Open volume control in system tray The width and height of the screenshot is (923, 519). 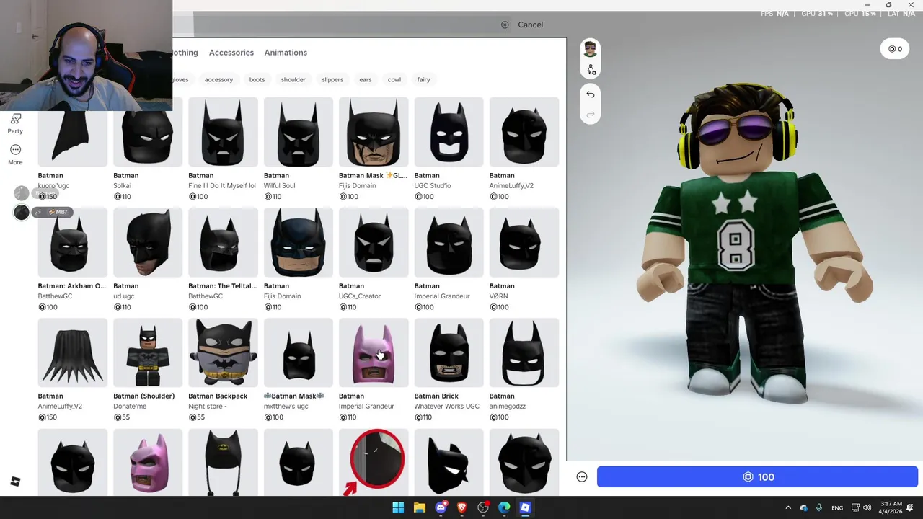(x=867, y=507)
